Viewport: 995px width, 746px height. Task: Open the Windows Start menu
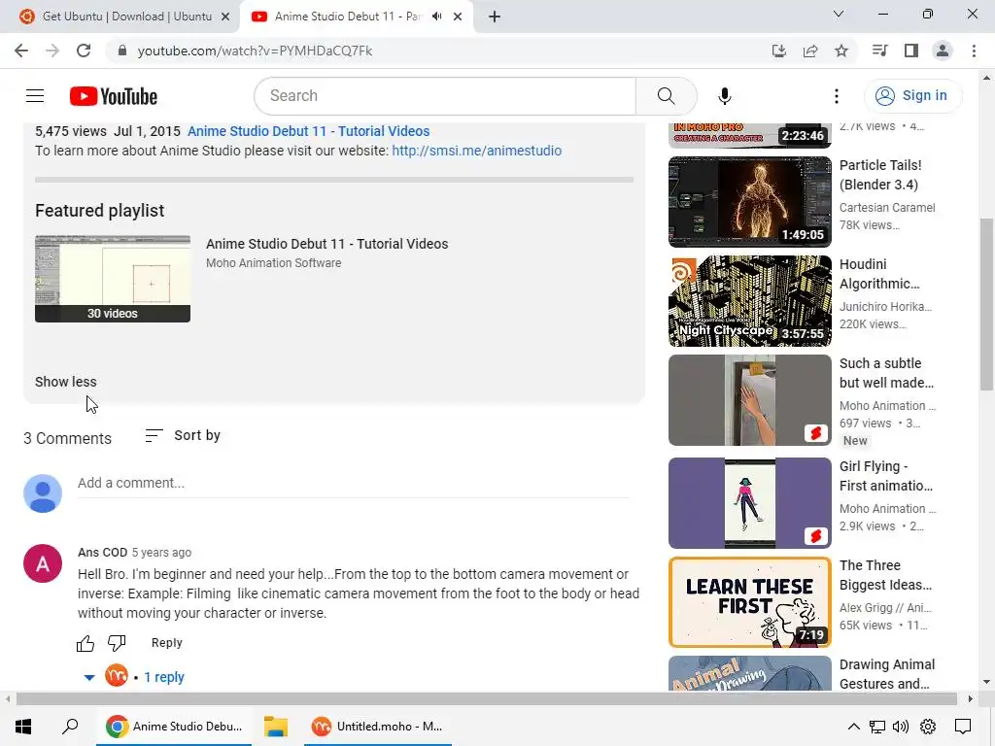pyautogui.click(x=23, y=727)
